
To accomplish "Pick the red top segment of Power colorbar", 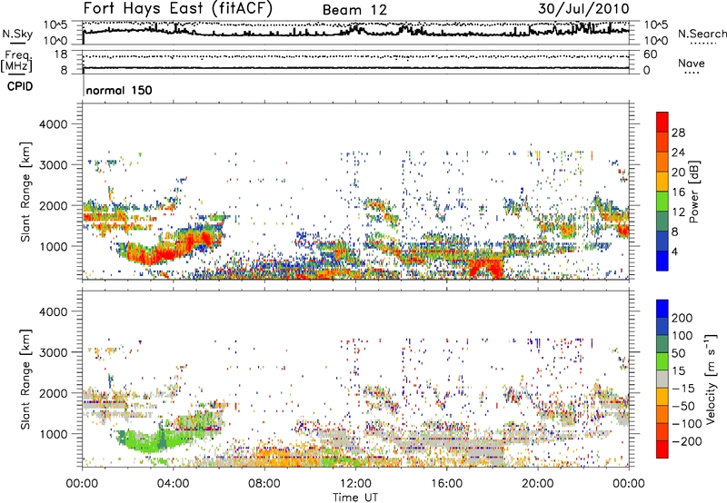I will tap(662, 122).
